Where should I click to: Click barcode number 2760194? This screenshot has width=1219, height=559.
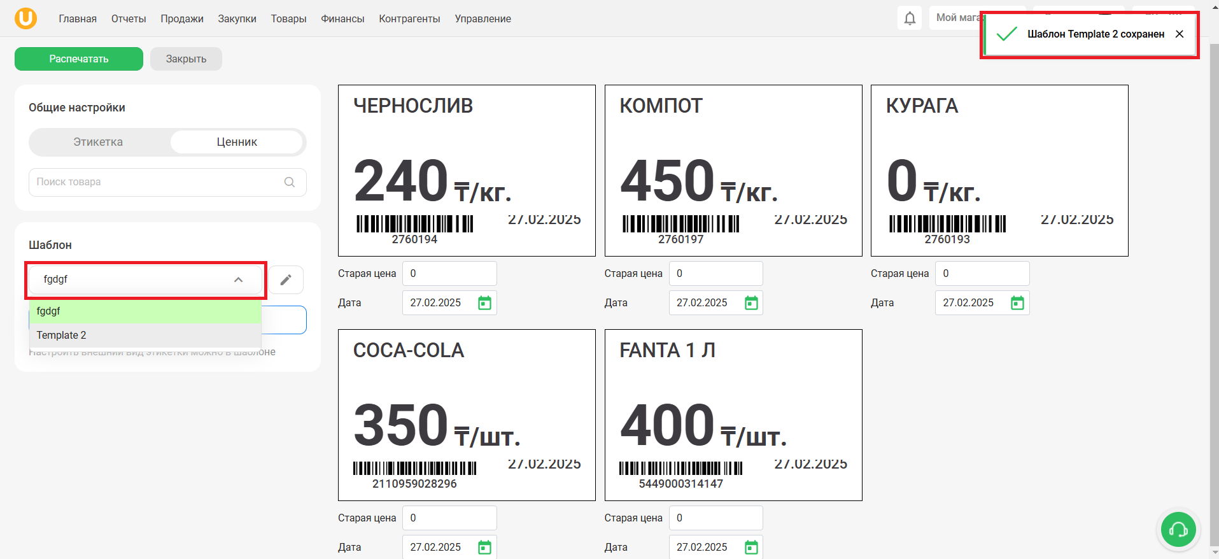414,239
